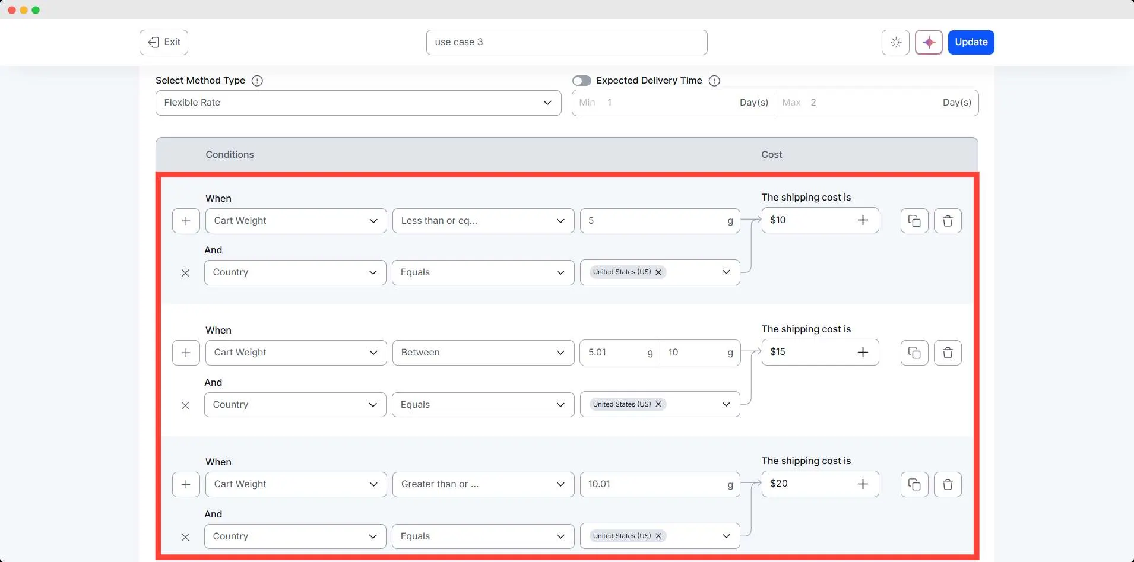Add a condition to the $20 rule
Screen dimensions: 1134x562
[x=186, y=484]
